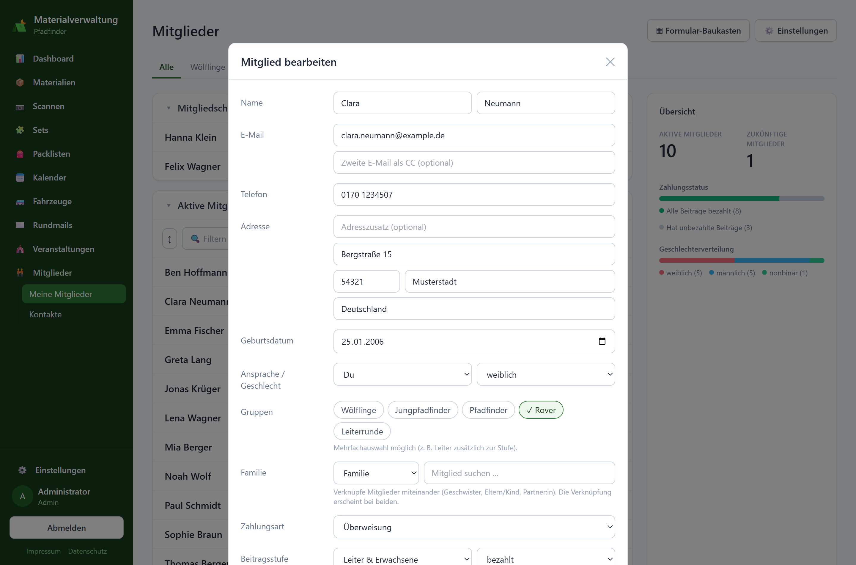Click the Mitglied suchen search field
The width and height of the screenshot is (856, 565).
coord(519,473)
